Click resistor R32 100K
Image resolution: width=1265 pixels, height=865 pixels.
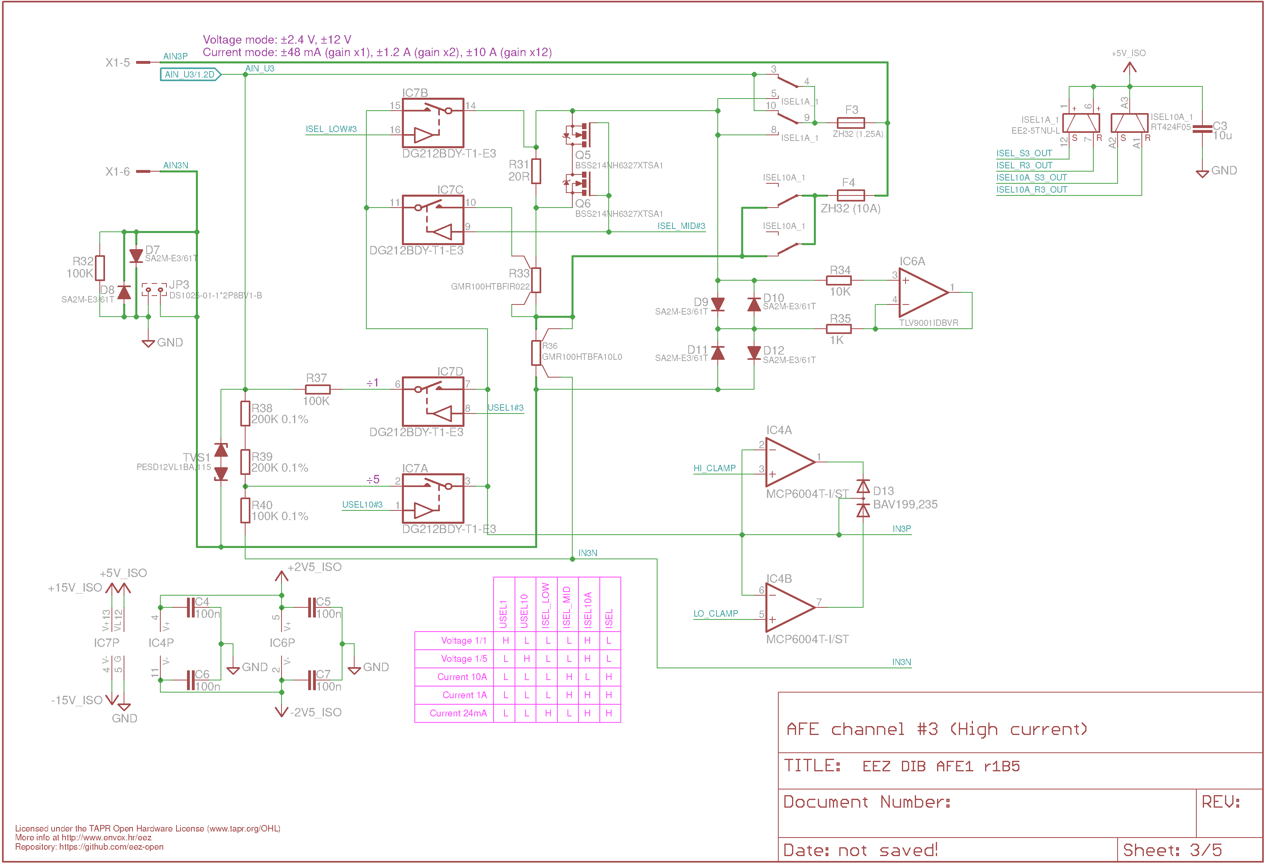tap(100, 268)
